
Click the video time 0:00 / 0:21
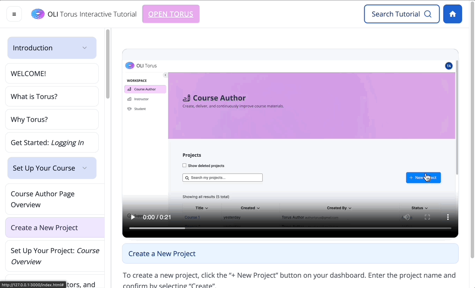pos(157,217)
